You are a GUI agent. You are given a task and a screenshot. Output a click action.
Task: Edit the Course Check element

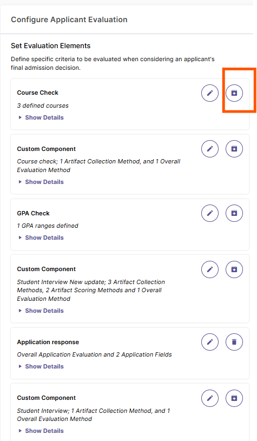pos(210,93)
